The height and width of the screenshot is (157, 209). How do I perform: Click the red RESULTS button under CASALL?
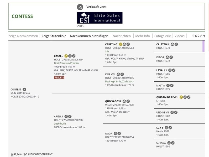pos(59,78)
